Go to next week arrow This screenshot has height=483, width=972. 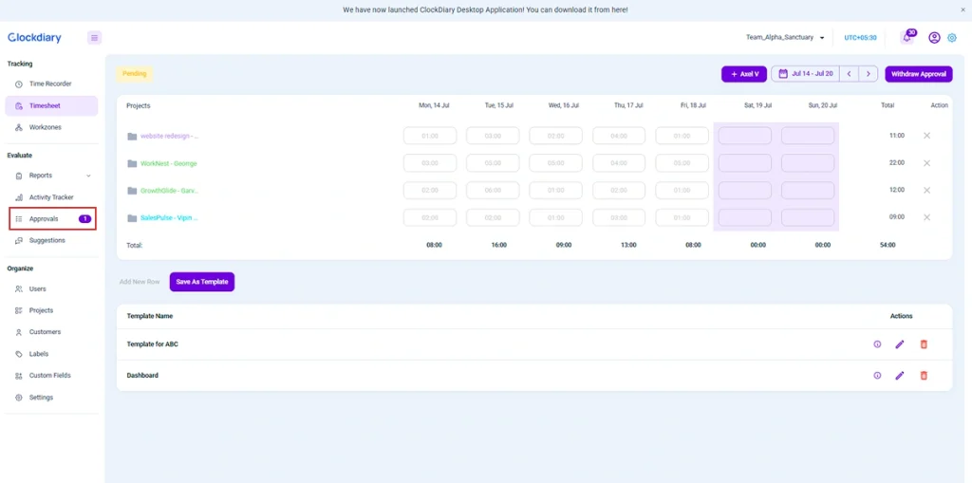point(869,74)
